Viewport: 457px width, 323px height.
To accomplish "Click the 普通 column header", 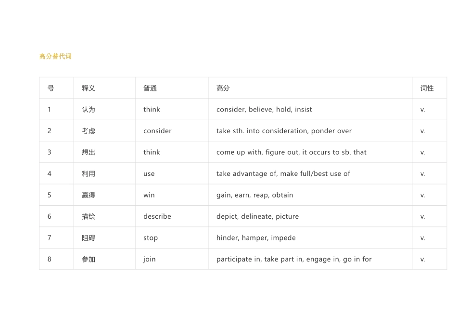I will coord(150,88).
